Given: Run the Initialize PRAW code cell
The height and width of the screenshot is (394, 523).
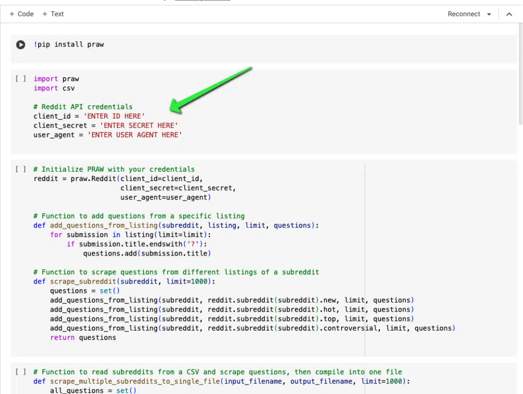Looking at the screenshot, I should click(x=20, y=169).
